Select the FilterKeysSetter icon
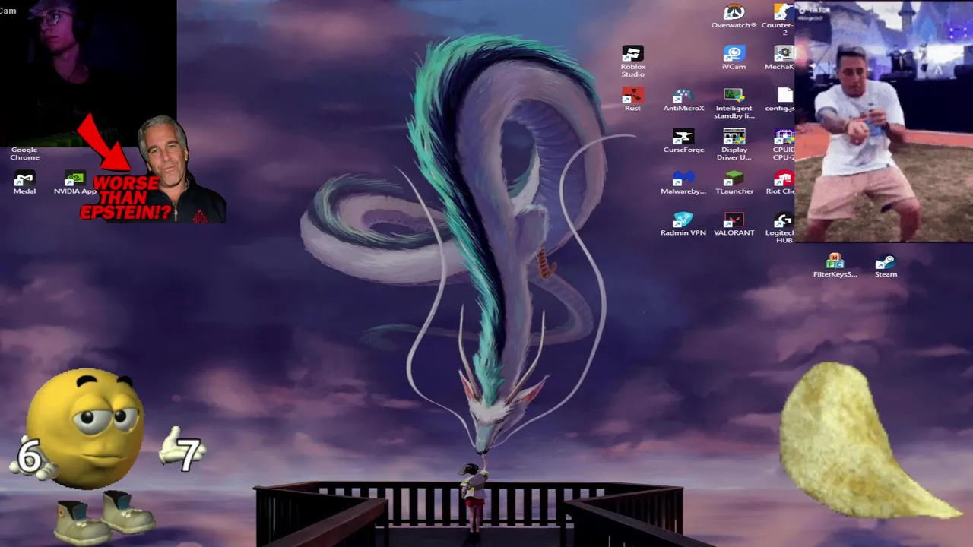 tap(835, 265)
